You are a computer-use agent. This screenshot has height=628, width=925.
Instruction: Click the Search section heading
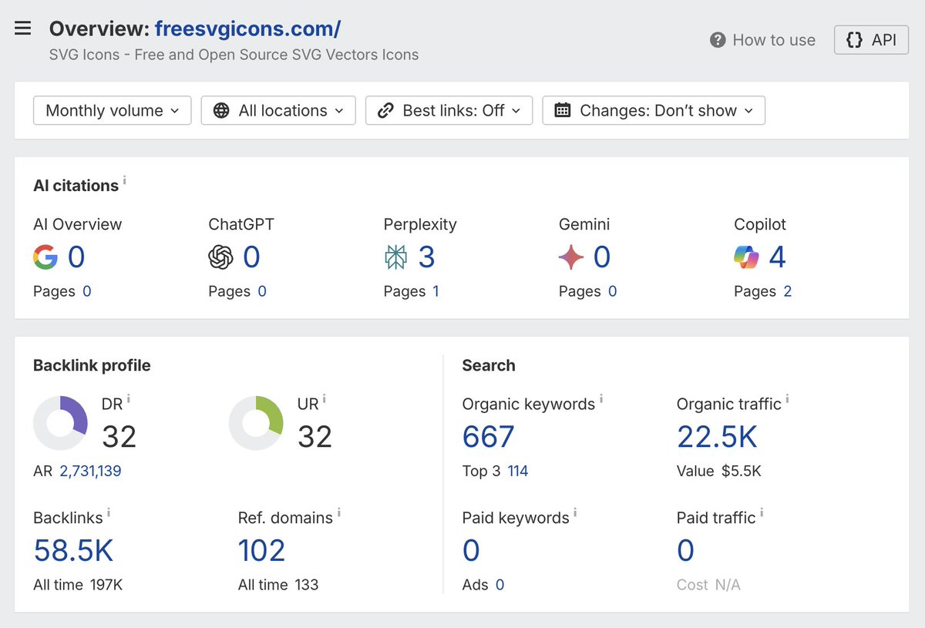click(489, 365)
